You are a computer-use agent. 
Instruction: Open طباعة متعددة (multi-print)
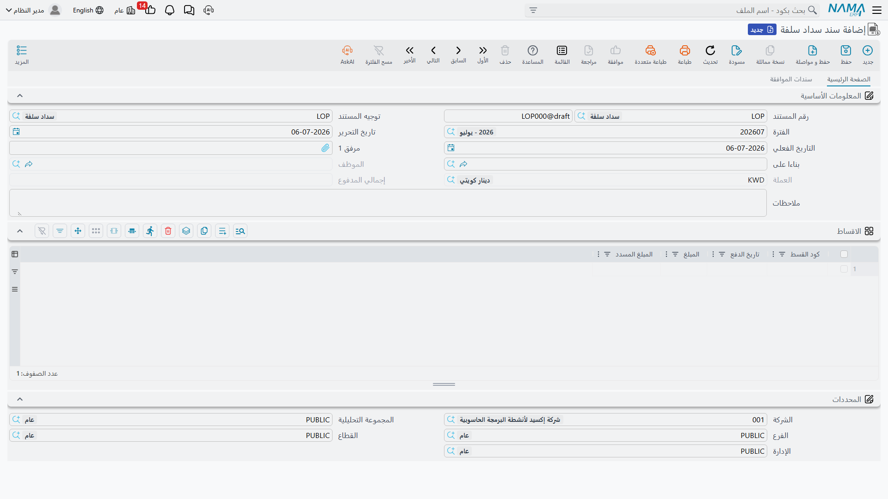tap(650, 55)
